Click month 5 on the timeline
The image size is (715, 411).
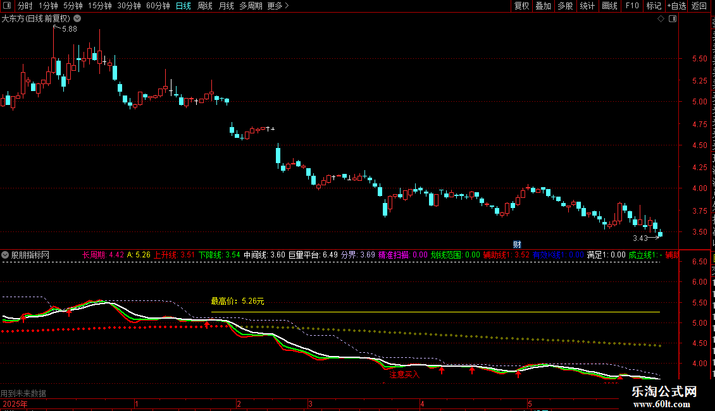tap(530, 403)
